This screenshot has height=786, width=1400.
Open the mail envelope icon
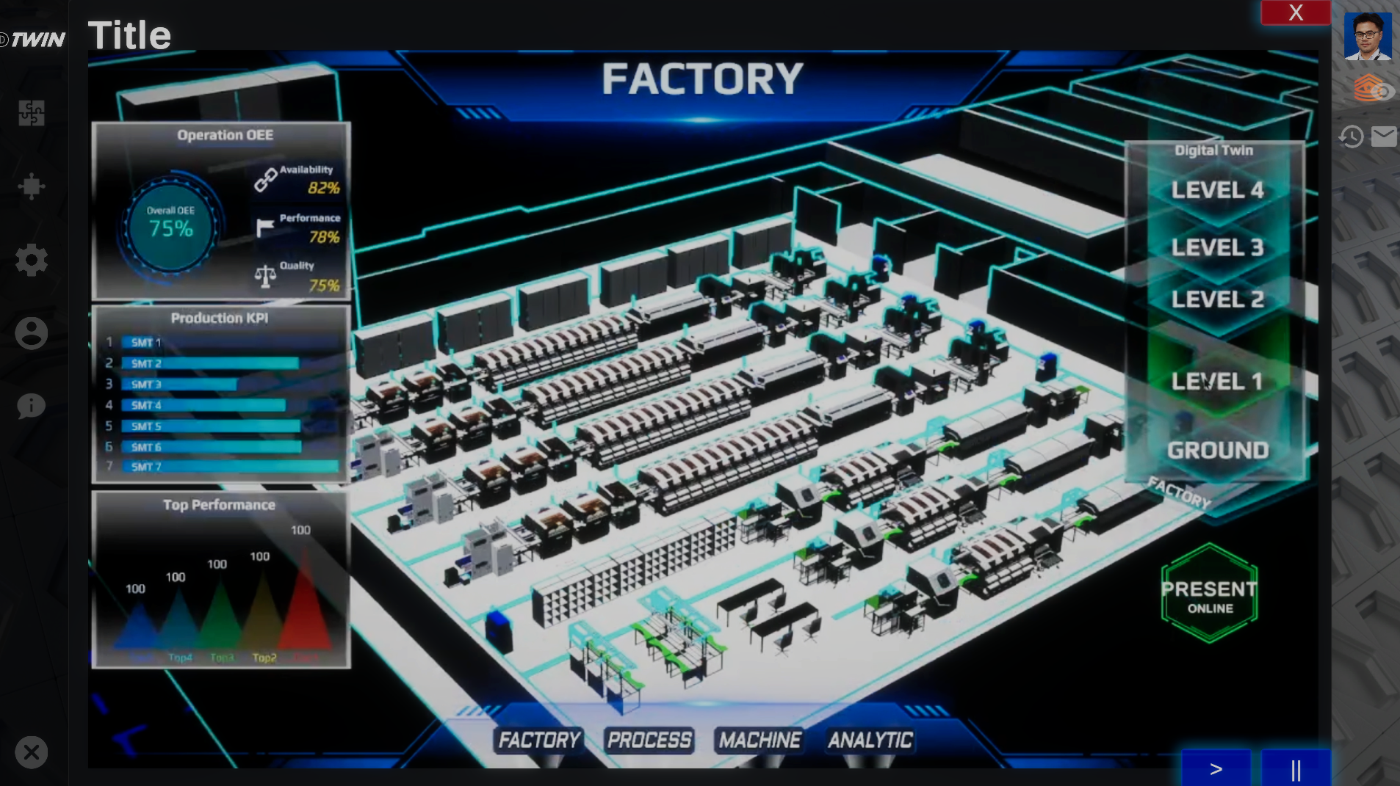coord(1384,137)
